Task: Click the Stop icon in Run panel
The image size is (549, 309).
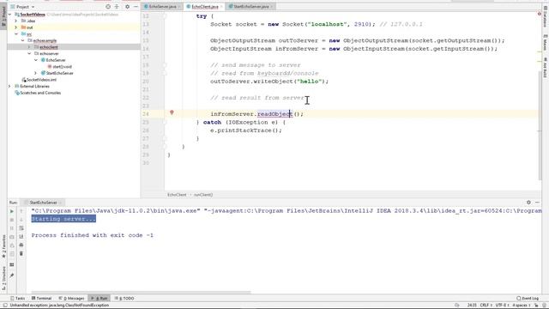Action: 11,220
